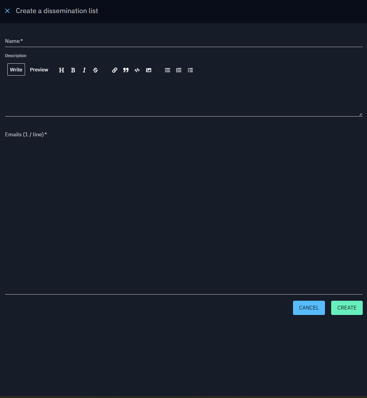Click the heading formatting icon
This screenshot has height=398, width=367.
click(x=61, y=70)
